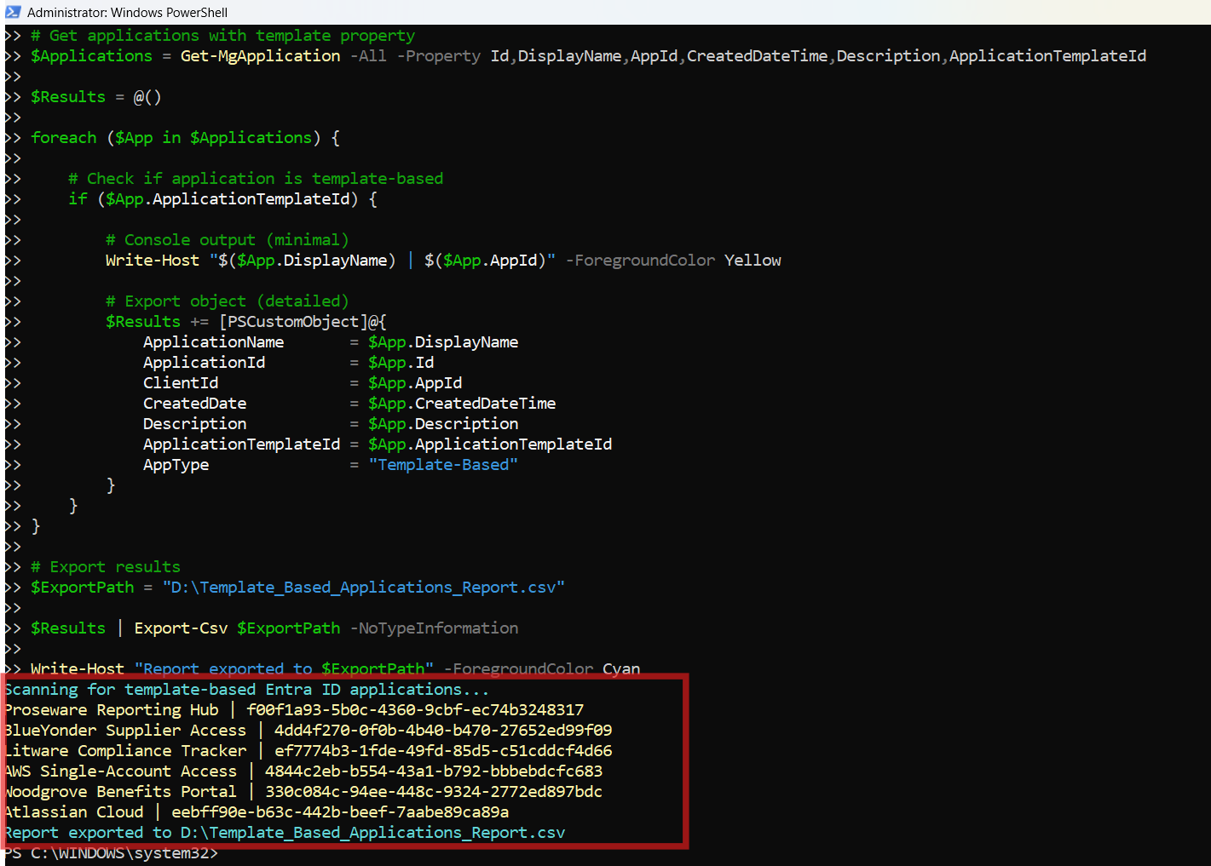This screenshot has width=1211, height=866.
Task: Click the 'CreatedDate' property name
Action: 194,404
